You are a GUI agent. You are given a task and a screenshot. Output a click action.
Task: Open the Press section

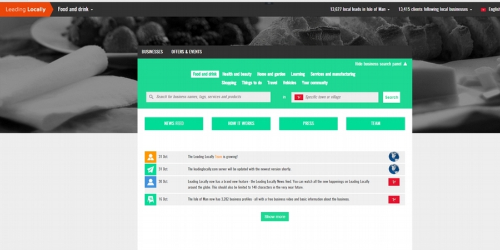coord(308,124)
